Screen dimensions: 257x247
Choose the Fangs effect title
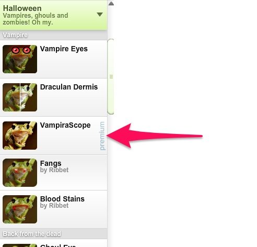[51, 163]
